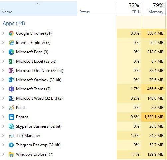Expand the Internet Explorer process group
Image resolution: width=167 pixels, height=160 pixels.
point(3,43)
